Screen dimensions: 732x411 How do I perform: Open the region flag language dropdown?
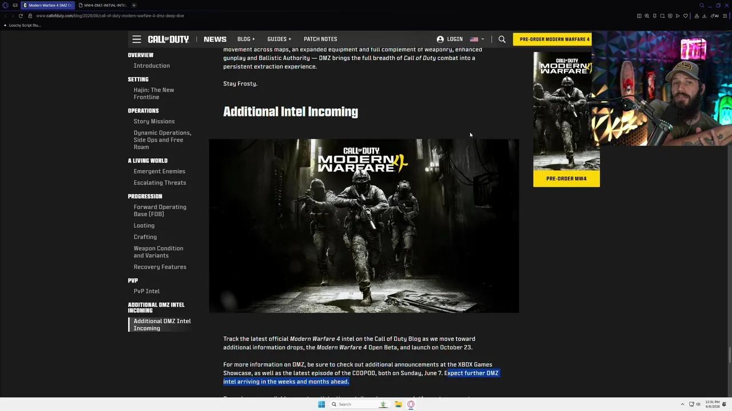pos(477,39)
